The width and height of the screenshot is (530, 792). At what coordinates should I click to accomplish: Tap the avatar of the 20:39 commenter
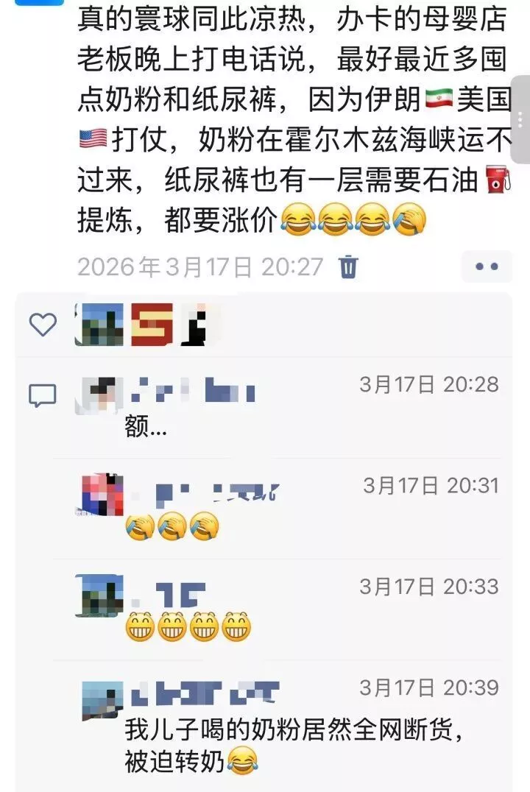pos(102,701)
